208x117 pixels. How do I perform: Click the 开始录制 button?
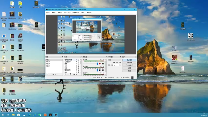coord(129,63)
